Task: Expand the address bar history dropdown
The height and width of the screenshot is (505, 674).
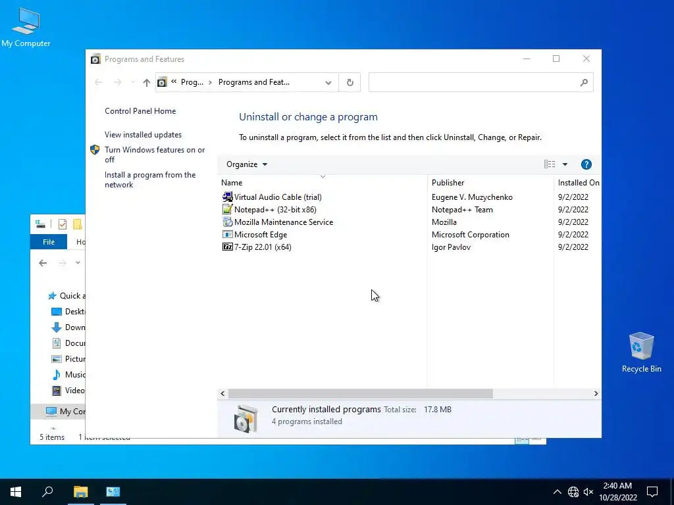Action: tap(328, 82)
